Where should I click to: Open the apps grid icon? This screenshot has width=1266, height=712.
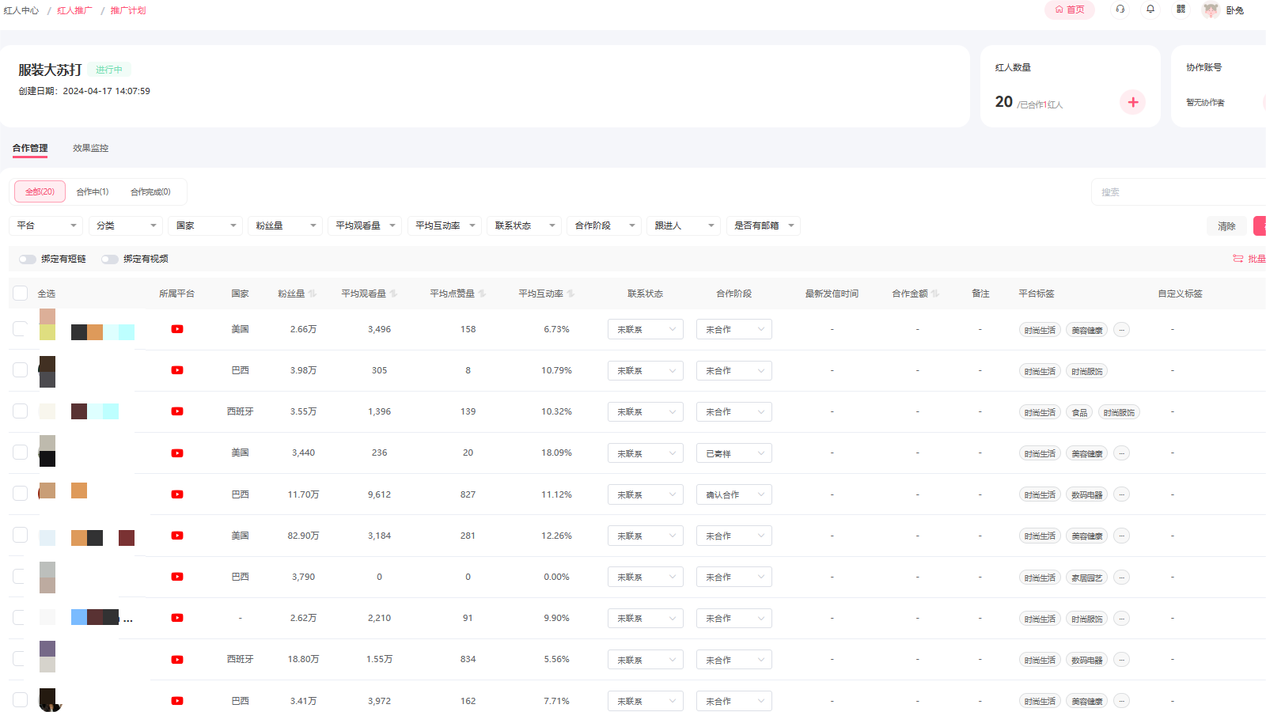point(1181,9)
